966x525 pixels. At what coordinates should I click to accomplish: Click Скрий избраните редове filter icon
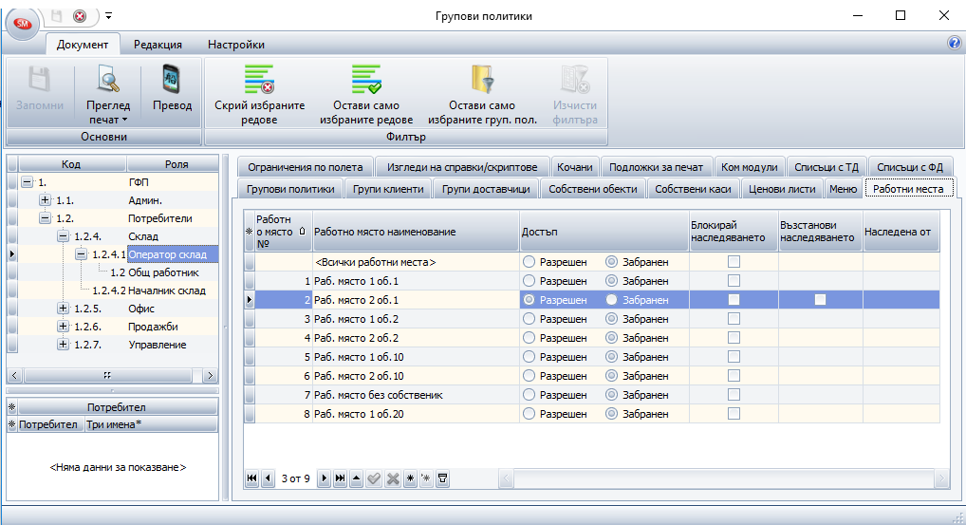click(x=259, y=80)
